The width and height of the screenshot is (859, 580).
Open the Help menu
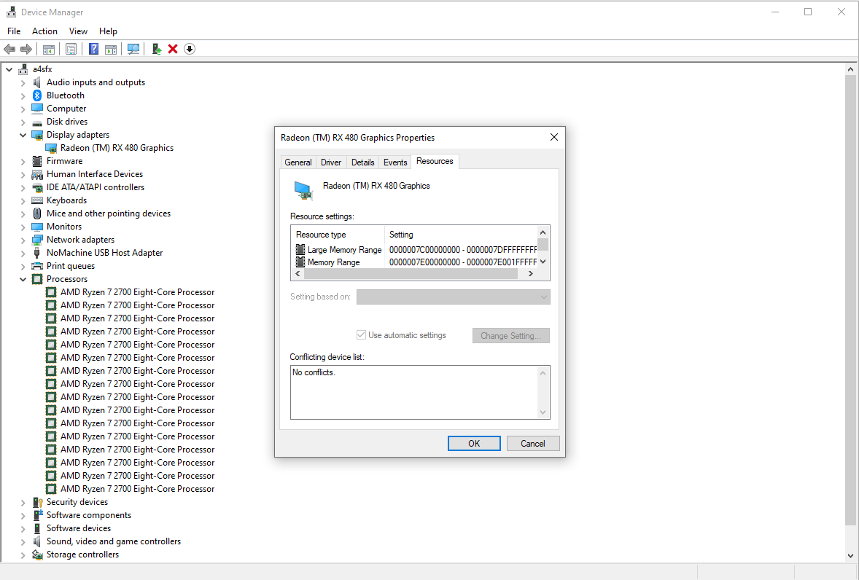[108, 31]
